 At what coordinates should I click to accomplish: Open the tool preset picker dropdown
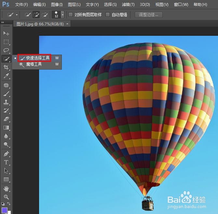pyautogui.click(x=17, y=15)
